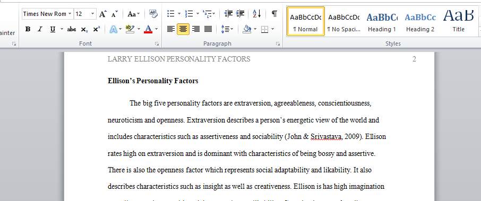Screen dimensions: 481x201
Task: Open the Font dialog launcher
Action: click(157, 44)
